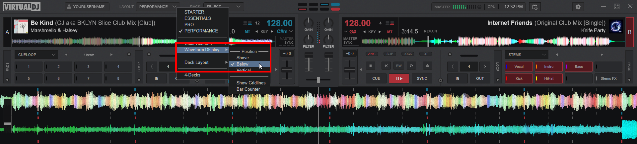Enable SLIP mode on deck B
The height and width of the screenshot is (144, 637).
(x=390, y=54)
